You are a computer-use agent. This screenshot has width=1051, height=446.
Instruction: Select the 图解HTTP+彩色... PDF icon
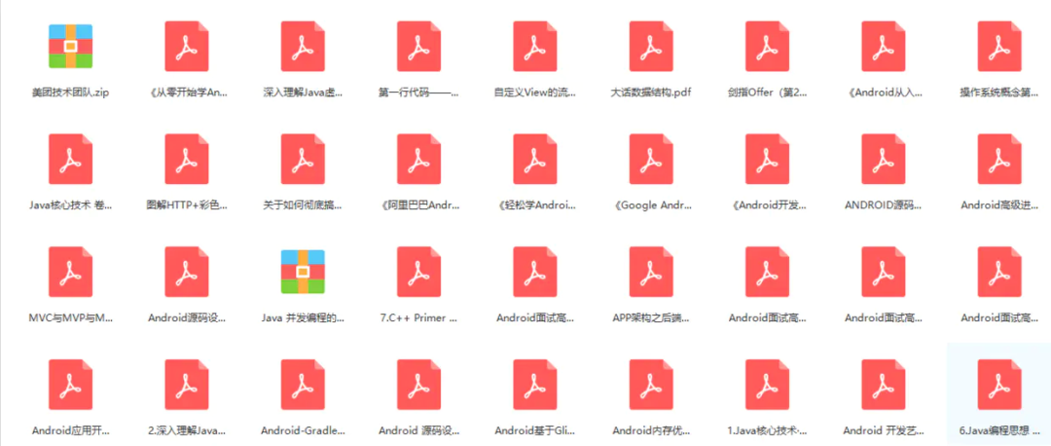coord(187,159)
